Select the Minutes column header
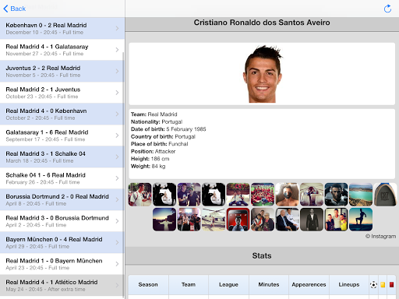399x299 pixels. tap(269, 284)
